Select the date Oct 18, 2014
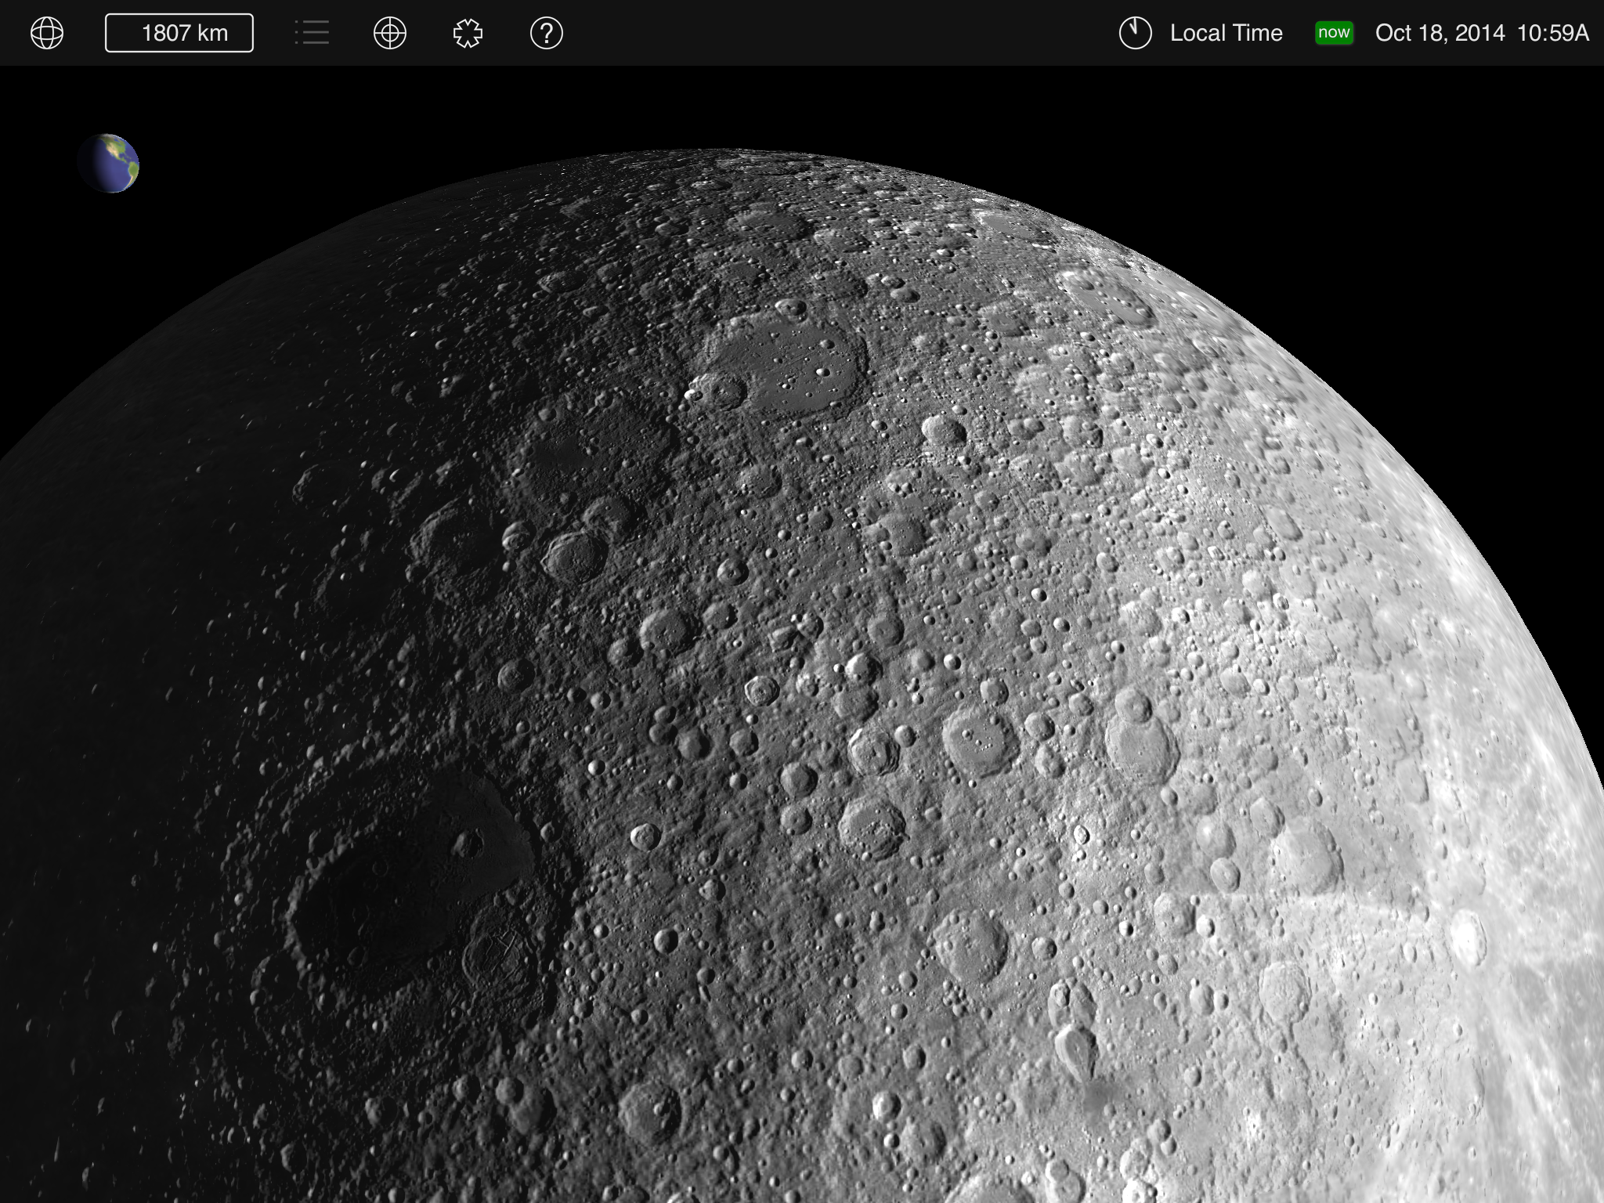The image size is (1604, 1203). [x=1440, y=33]
